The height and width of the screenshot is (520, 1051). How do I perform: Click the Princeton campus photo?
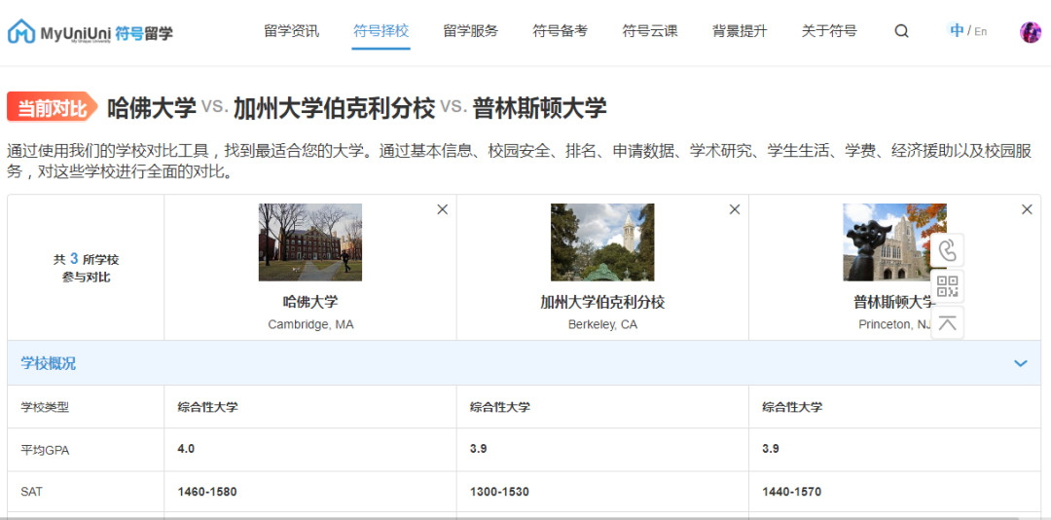coord(895,242)
